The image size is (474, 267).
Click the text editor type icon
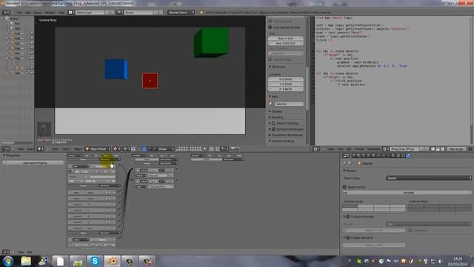point(316,149)
